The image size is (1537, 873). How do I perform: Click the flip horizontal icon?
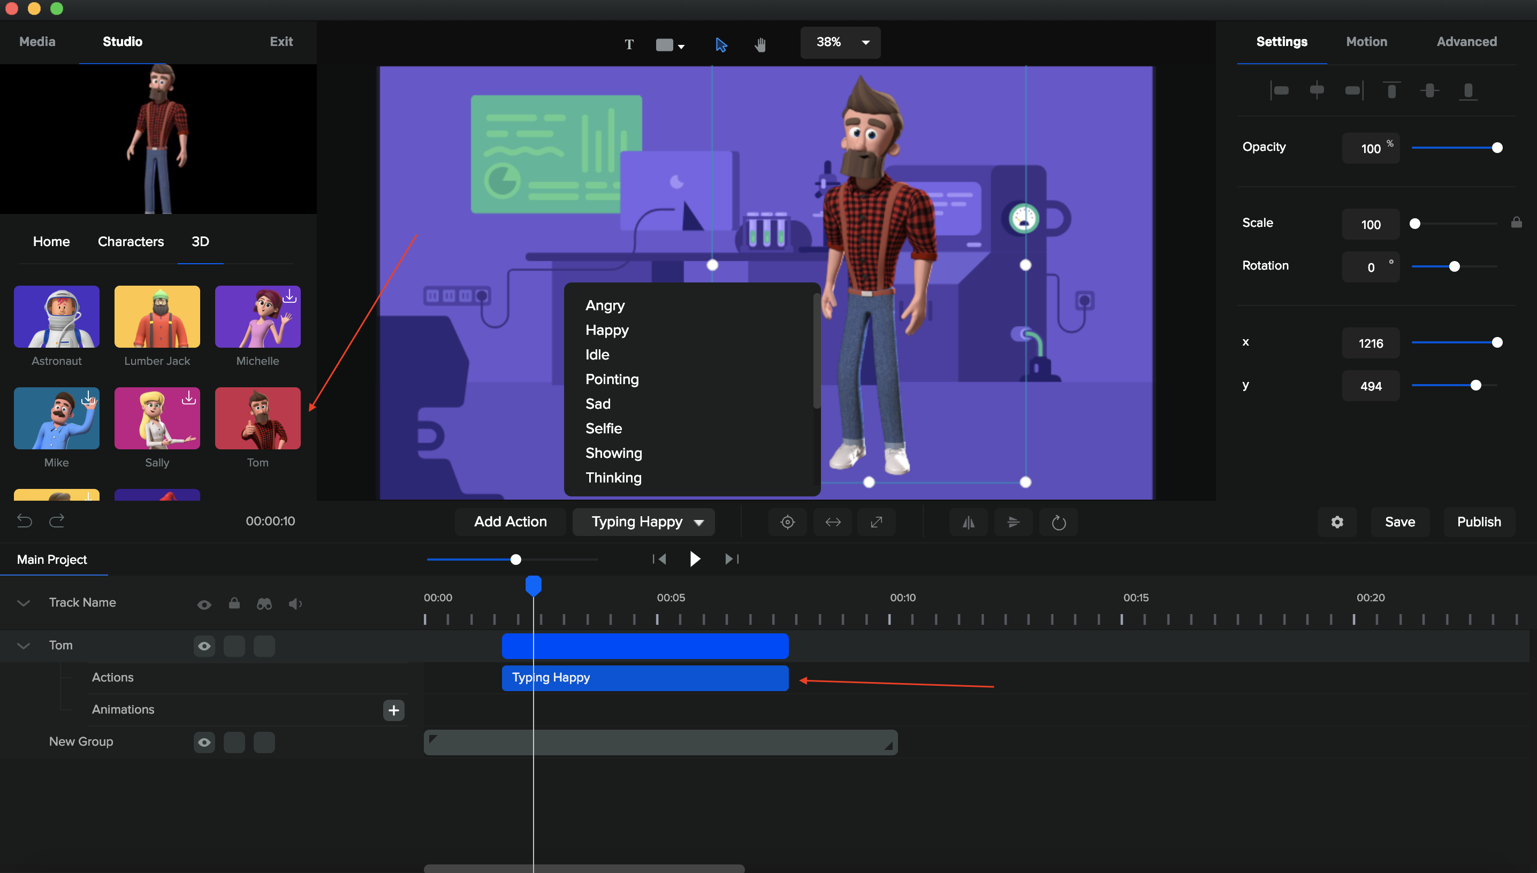point(968,522)
